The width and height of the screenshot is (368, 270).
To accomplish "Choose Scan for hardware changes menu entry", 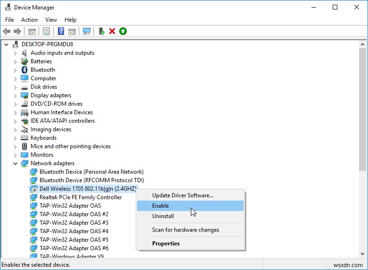I will [x=190, y=230].
